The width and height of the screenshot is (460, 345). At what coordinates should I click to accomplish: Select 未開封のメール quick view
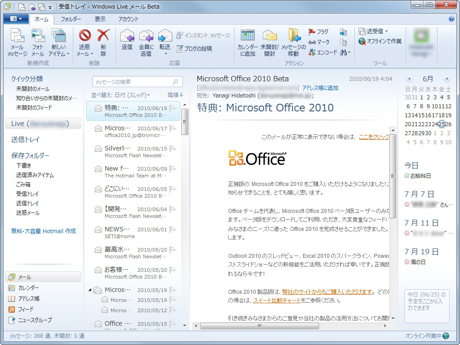pyautogui.click(x=33, y=89)
